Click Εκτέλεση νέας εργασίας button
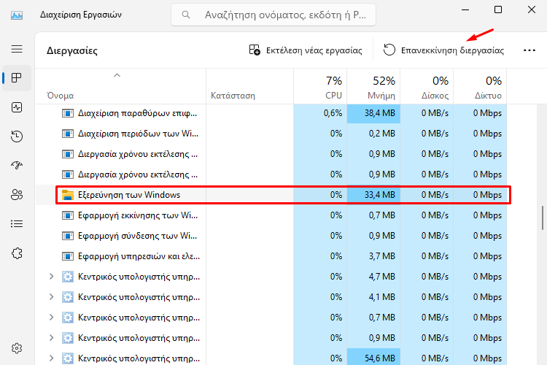Image resolution: width=547 pixels, height=365 pixels. tap(306, 50)
